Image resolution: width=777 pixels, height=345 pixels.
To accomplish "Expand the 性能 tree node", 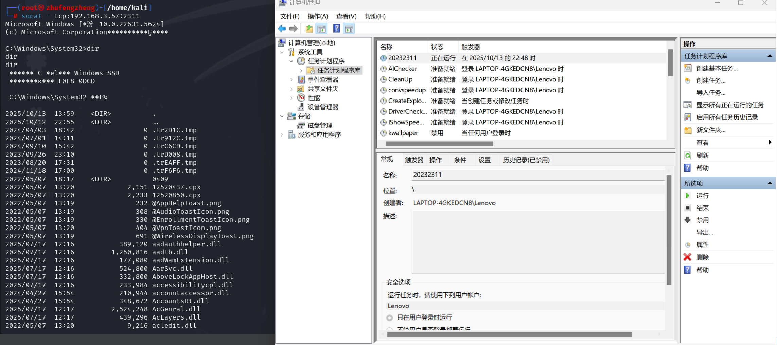I will point(292,98).
